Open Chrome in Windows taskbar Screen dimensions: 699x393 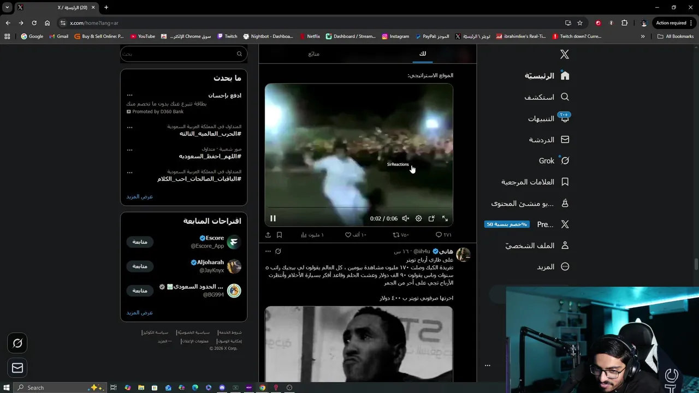[x=263, y=388]
